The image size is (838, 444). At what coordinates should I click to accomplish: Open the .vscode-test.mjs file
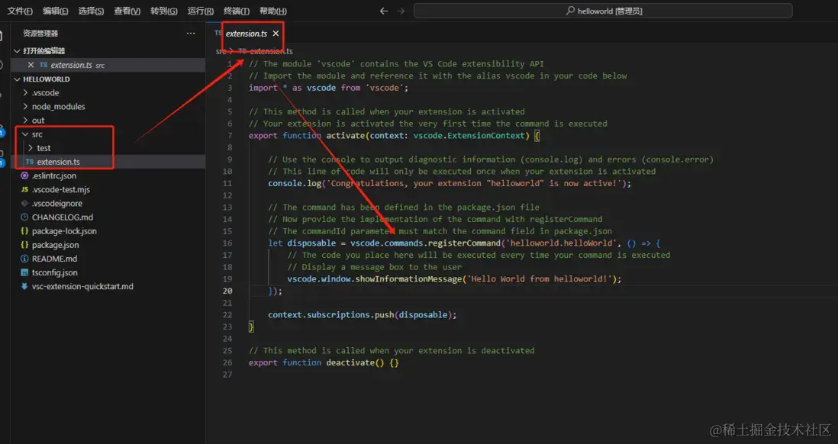tap(108, 190)
